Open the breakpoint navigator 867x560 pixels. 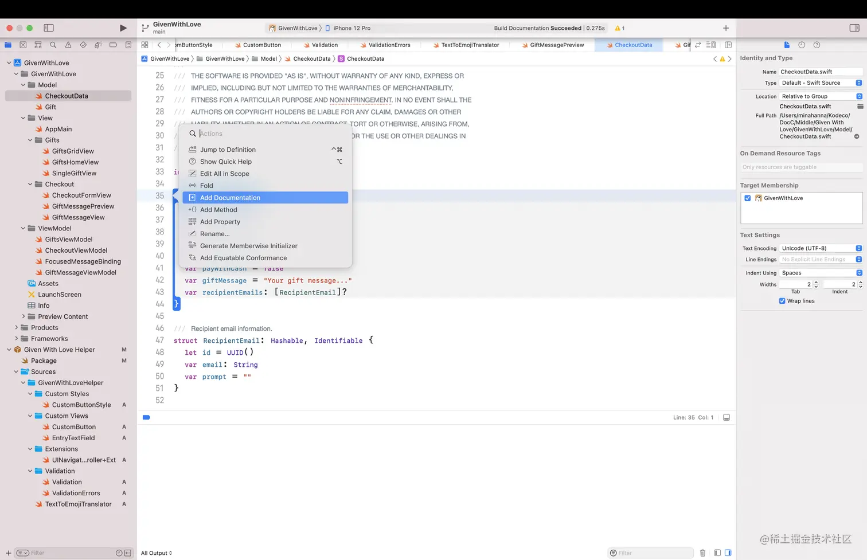click(113, 45)
